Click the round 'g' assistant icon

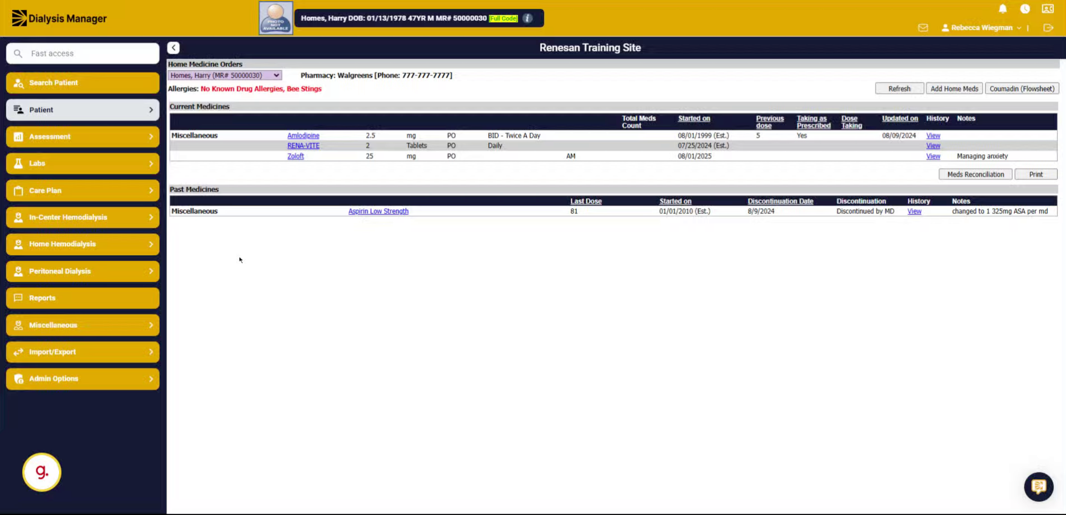coord(42,472)
